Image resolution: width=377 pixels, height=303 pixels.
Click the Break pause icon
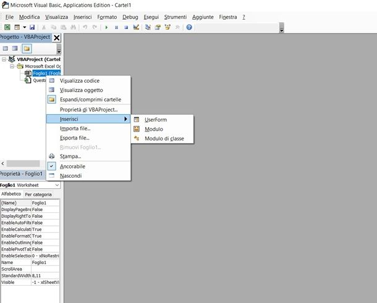(116, 27)
